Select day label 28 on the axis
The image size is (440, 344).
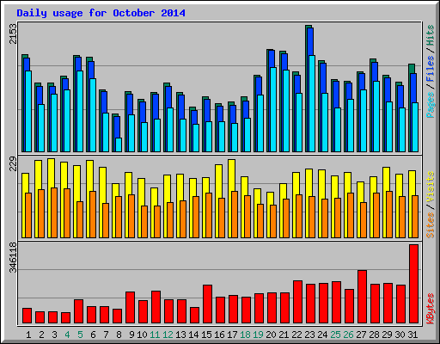point(374,335)
